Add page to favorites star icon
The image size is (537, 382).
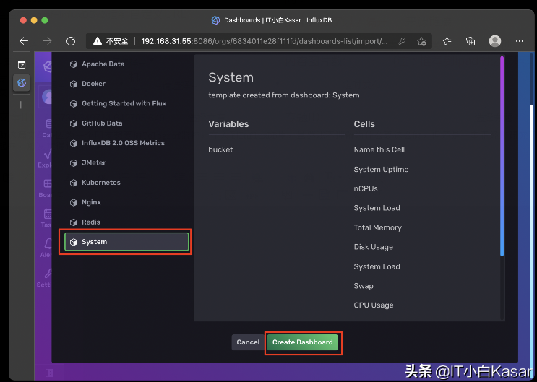click(421, 41)
